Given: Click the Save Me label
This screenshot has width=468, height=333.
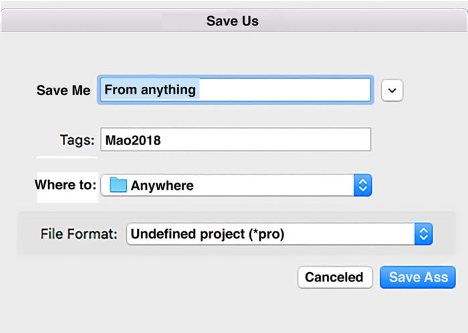Looking at the screenshot, I should 64,90.
